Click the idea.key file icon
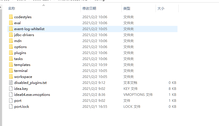Screen dimensions: 219x126 coord(11,88)
